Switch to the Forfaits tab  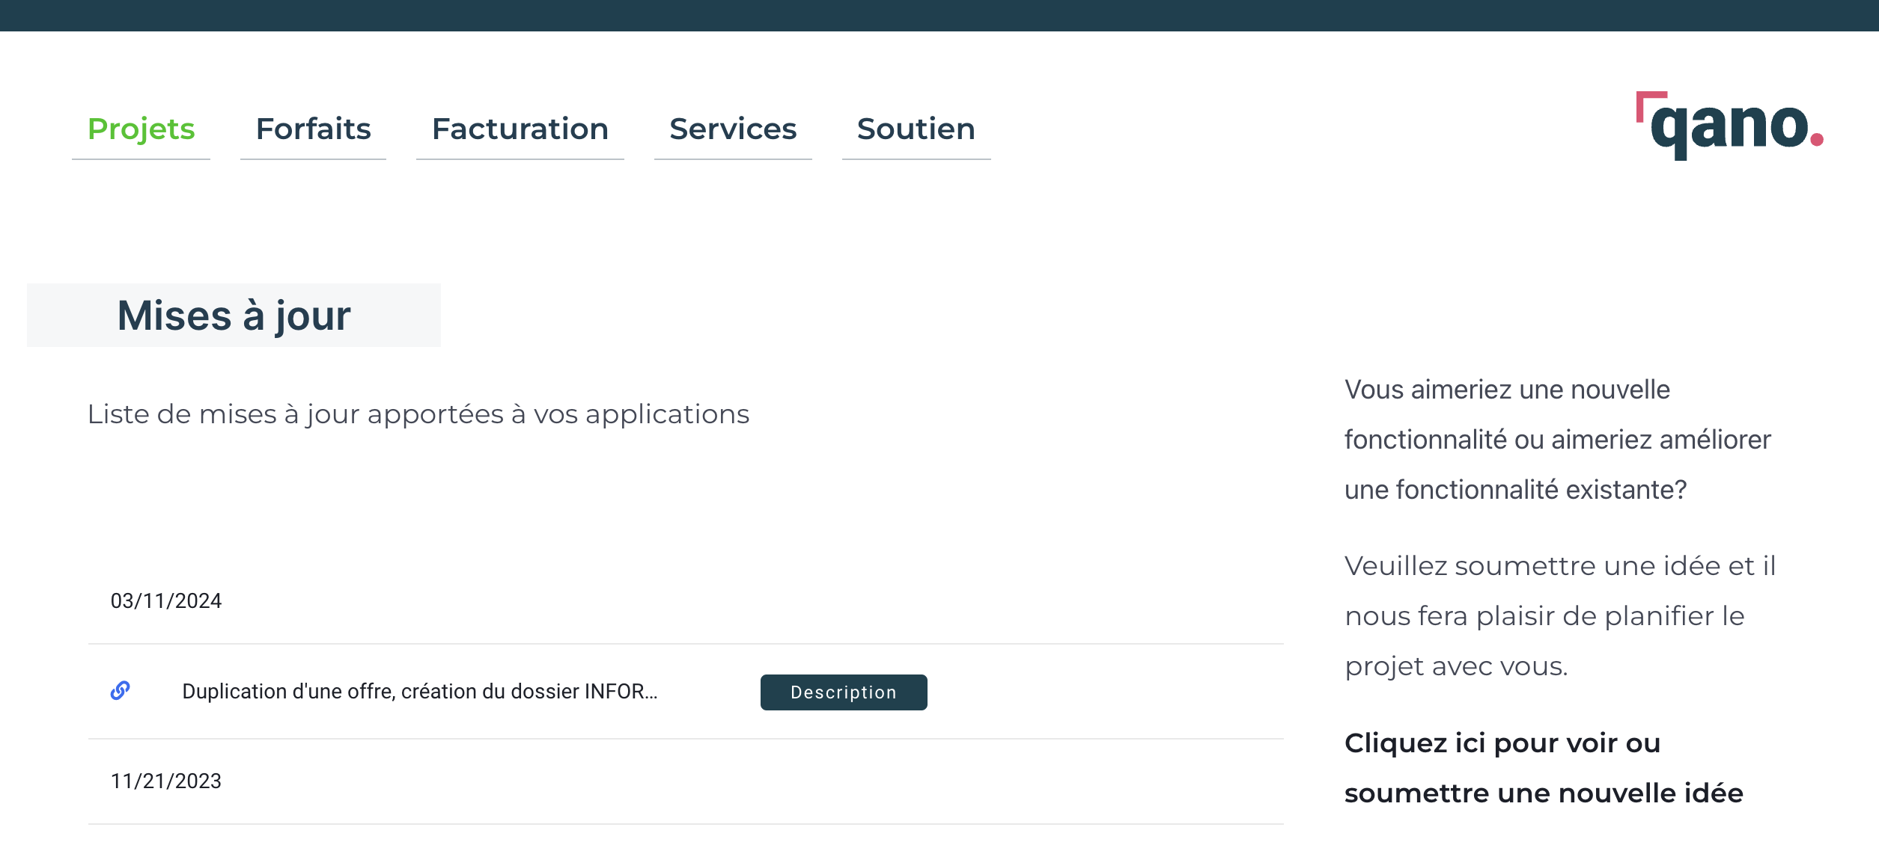click(313, 129)
